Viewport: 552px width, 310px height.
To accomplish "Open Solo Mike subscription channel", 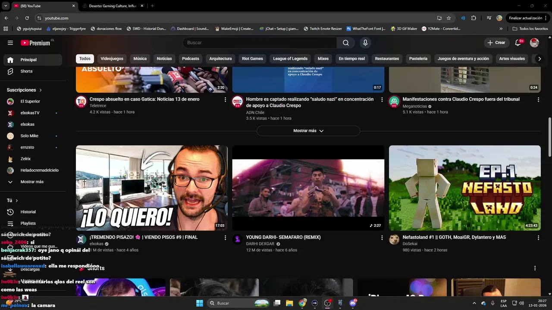I will coord(33,136).
